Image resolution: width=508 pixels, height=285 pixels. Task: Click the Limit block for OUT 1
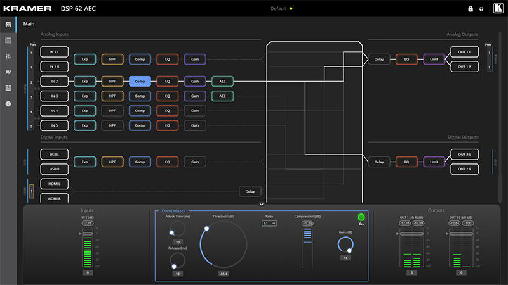click(x=434, y=59)
